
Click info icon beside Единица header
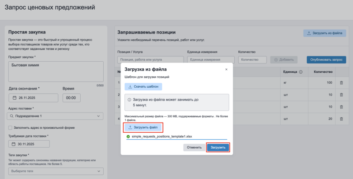301,72
